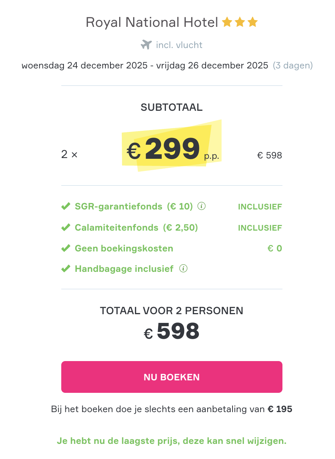Click the travel dates line
Screen dimensions: 335x459
[145, 65]
